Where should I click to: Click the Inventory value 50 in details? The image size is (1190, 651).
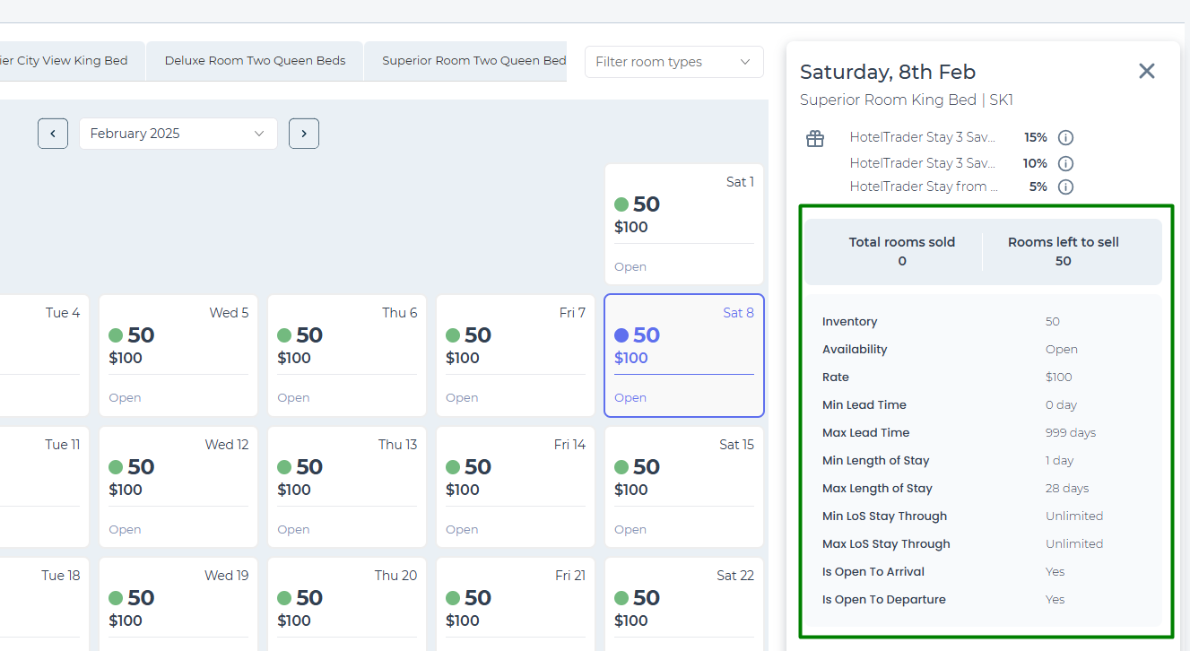pyautogui.click(x=1052, y=322)
